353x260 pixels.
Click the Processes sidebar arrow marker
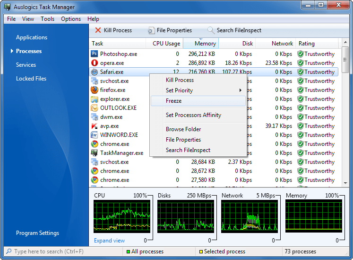[12, 51]
